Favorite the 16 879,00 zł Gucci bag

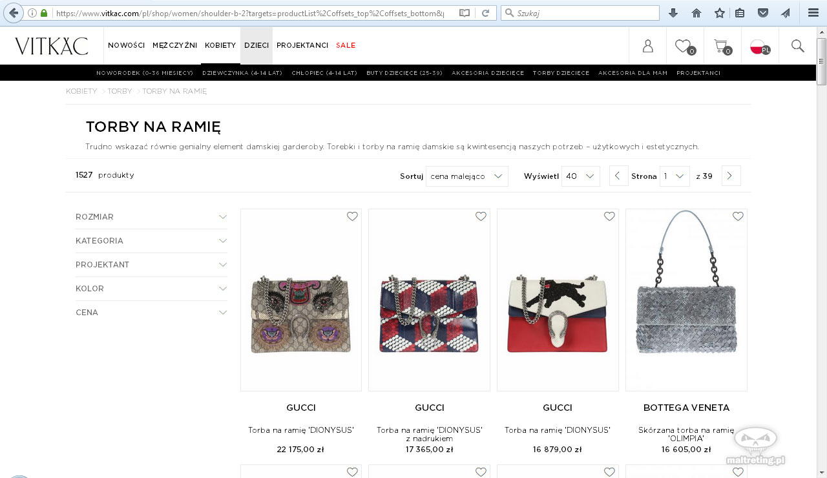coord(609,216)
